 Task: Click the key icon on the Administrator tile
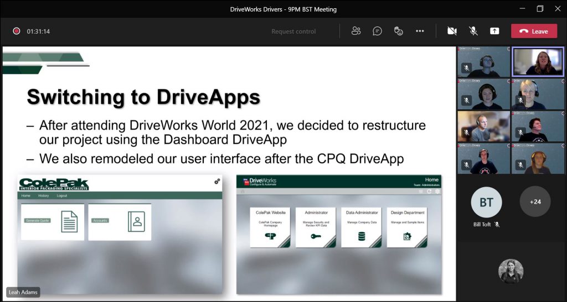pos(316,236)
